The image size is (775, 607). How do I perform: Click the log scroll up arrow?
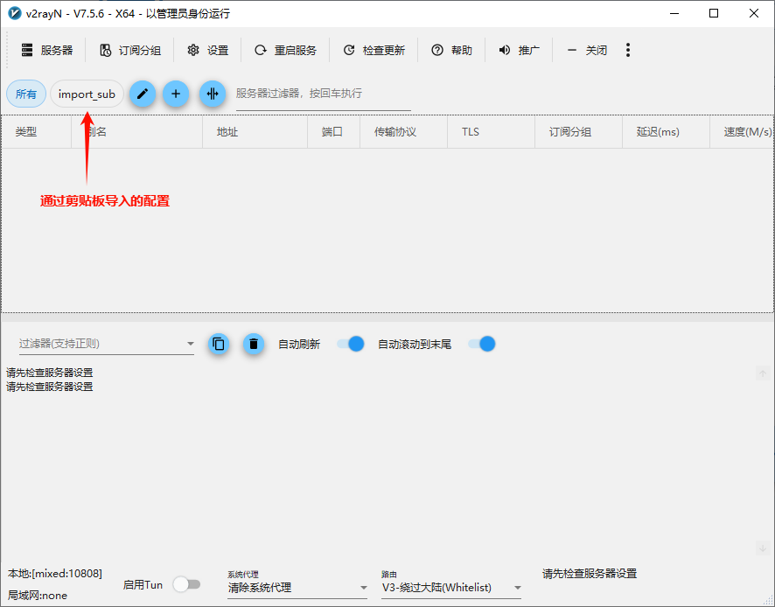click(x=763, y=373)
